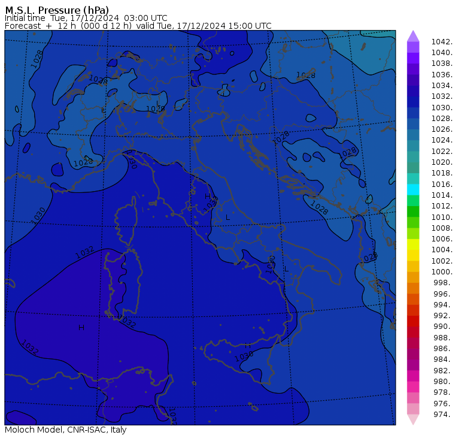The height and width of the screenshot is (438, 455).
Task: Click the legend label "1040."
Action: (442, 53)
